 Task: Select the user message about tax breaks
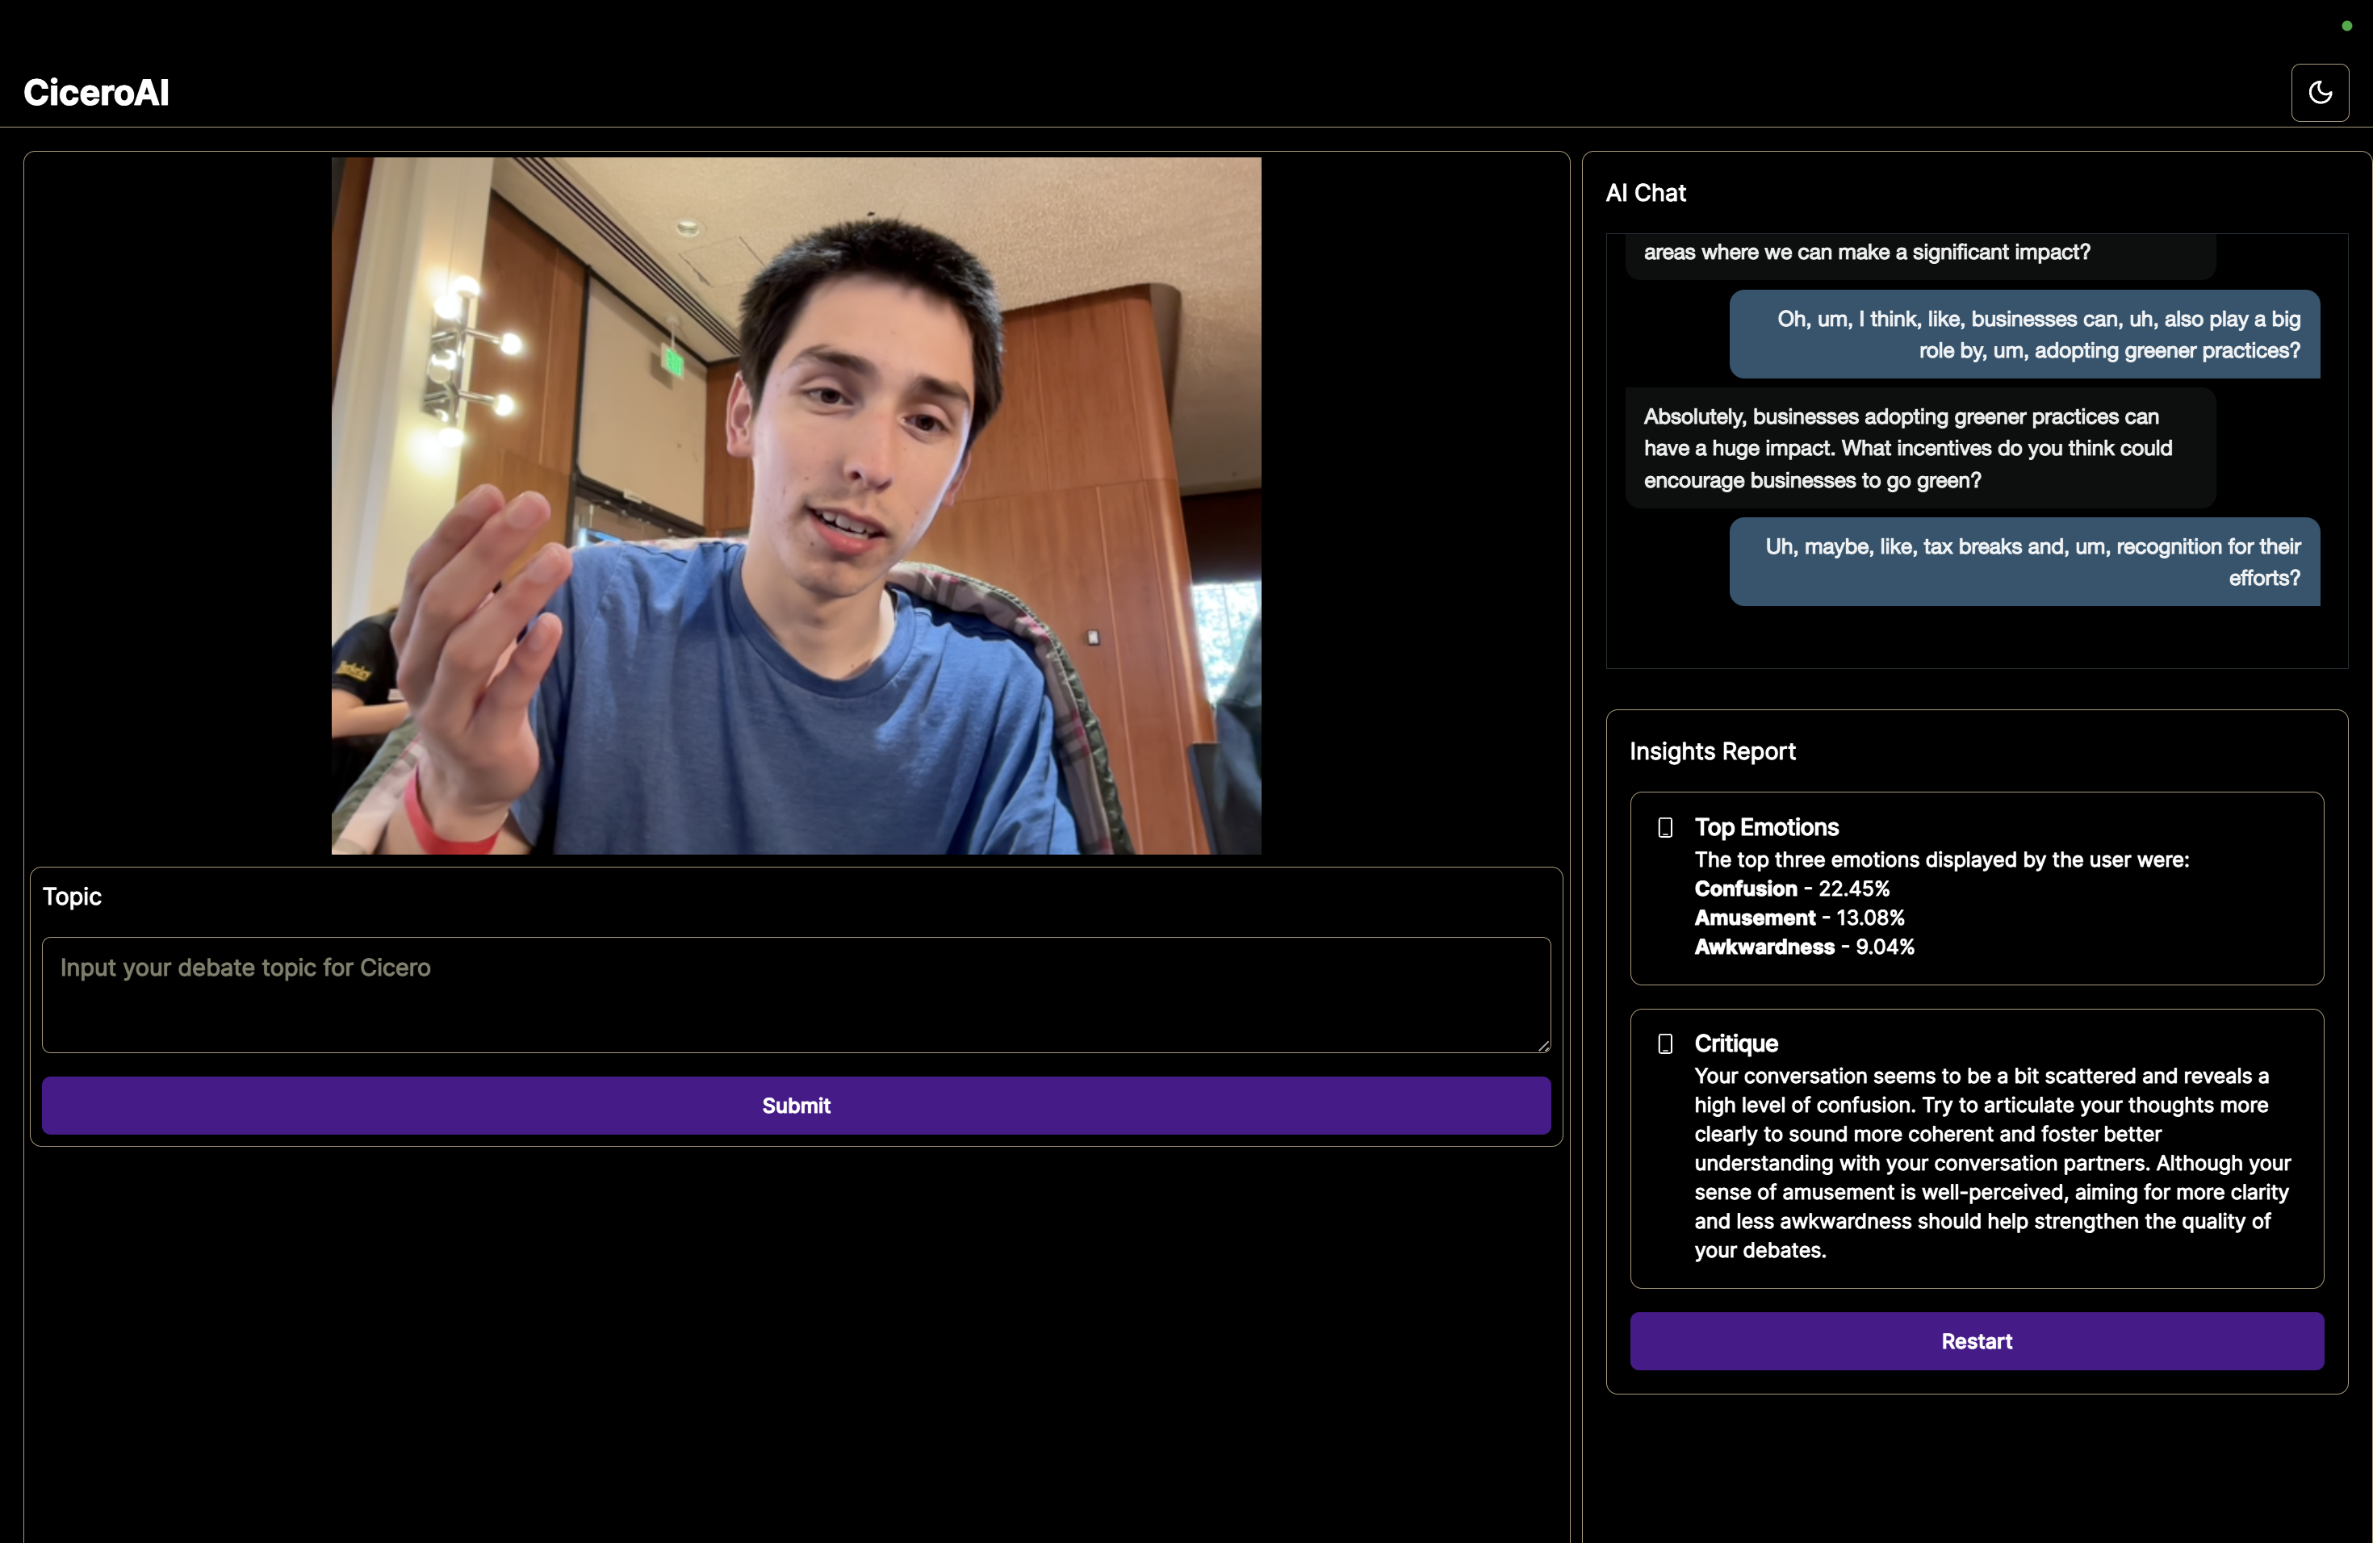click(2024, 562)
